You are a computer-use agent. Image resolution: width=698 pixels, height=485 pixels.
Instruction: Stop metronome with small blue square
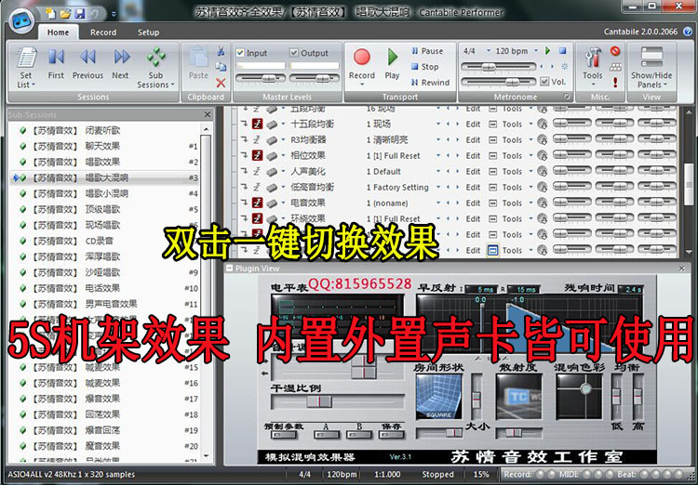563,51
